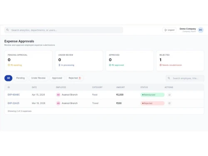Click the magnifier icon in employee search

click(169, 78)
